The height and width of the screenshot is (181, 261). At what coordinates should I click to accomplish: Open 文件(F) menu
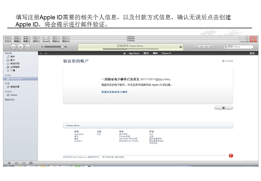tap(8, 41)
